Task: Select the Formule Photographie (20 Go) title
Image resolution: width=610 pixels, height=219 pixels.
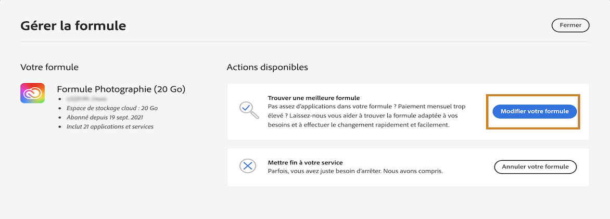Action: pos(121,89)
